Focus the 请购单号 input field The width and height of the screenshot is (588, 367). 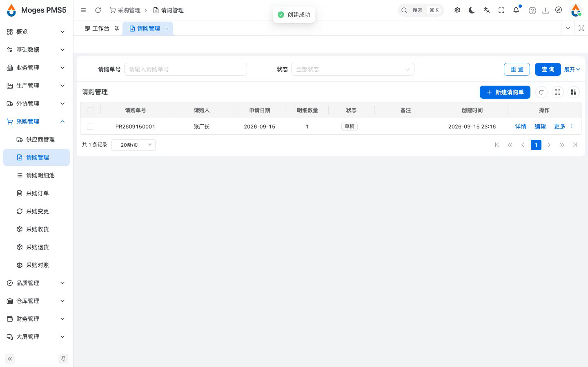click(x=185, y=69)
